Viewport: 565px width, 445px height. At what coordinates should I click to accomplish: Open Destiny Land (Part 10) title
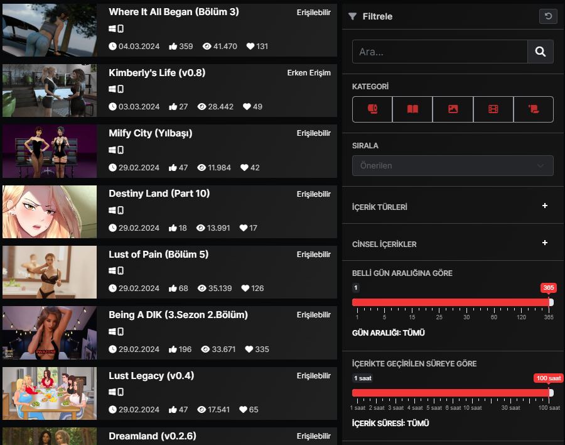[x=159, y=194]
